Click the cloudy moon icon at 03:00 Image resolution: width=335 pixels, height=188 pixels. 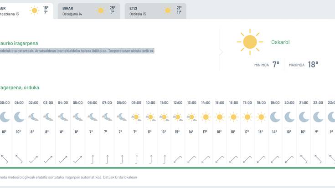point(48,117)
